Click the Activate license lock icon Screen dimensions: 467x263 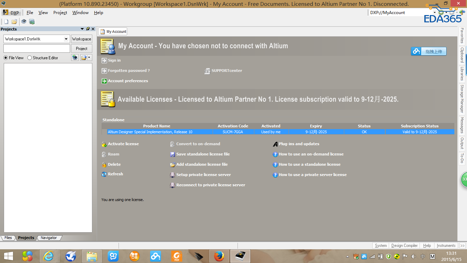(104, 144)
